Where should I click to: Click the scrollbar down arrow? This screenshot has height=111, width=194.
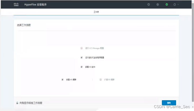tap(193, 107)
